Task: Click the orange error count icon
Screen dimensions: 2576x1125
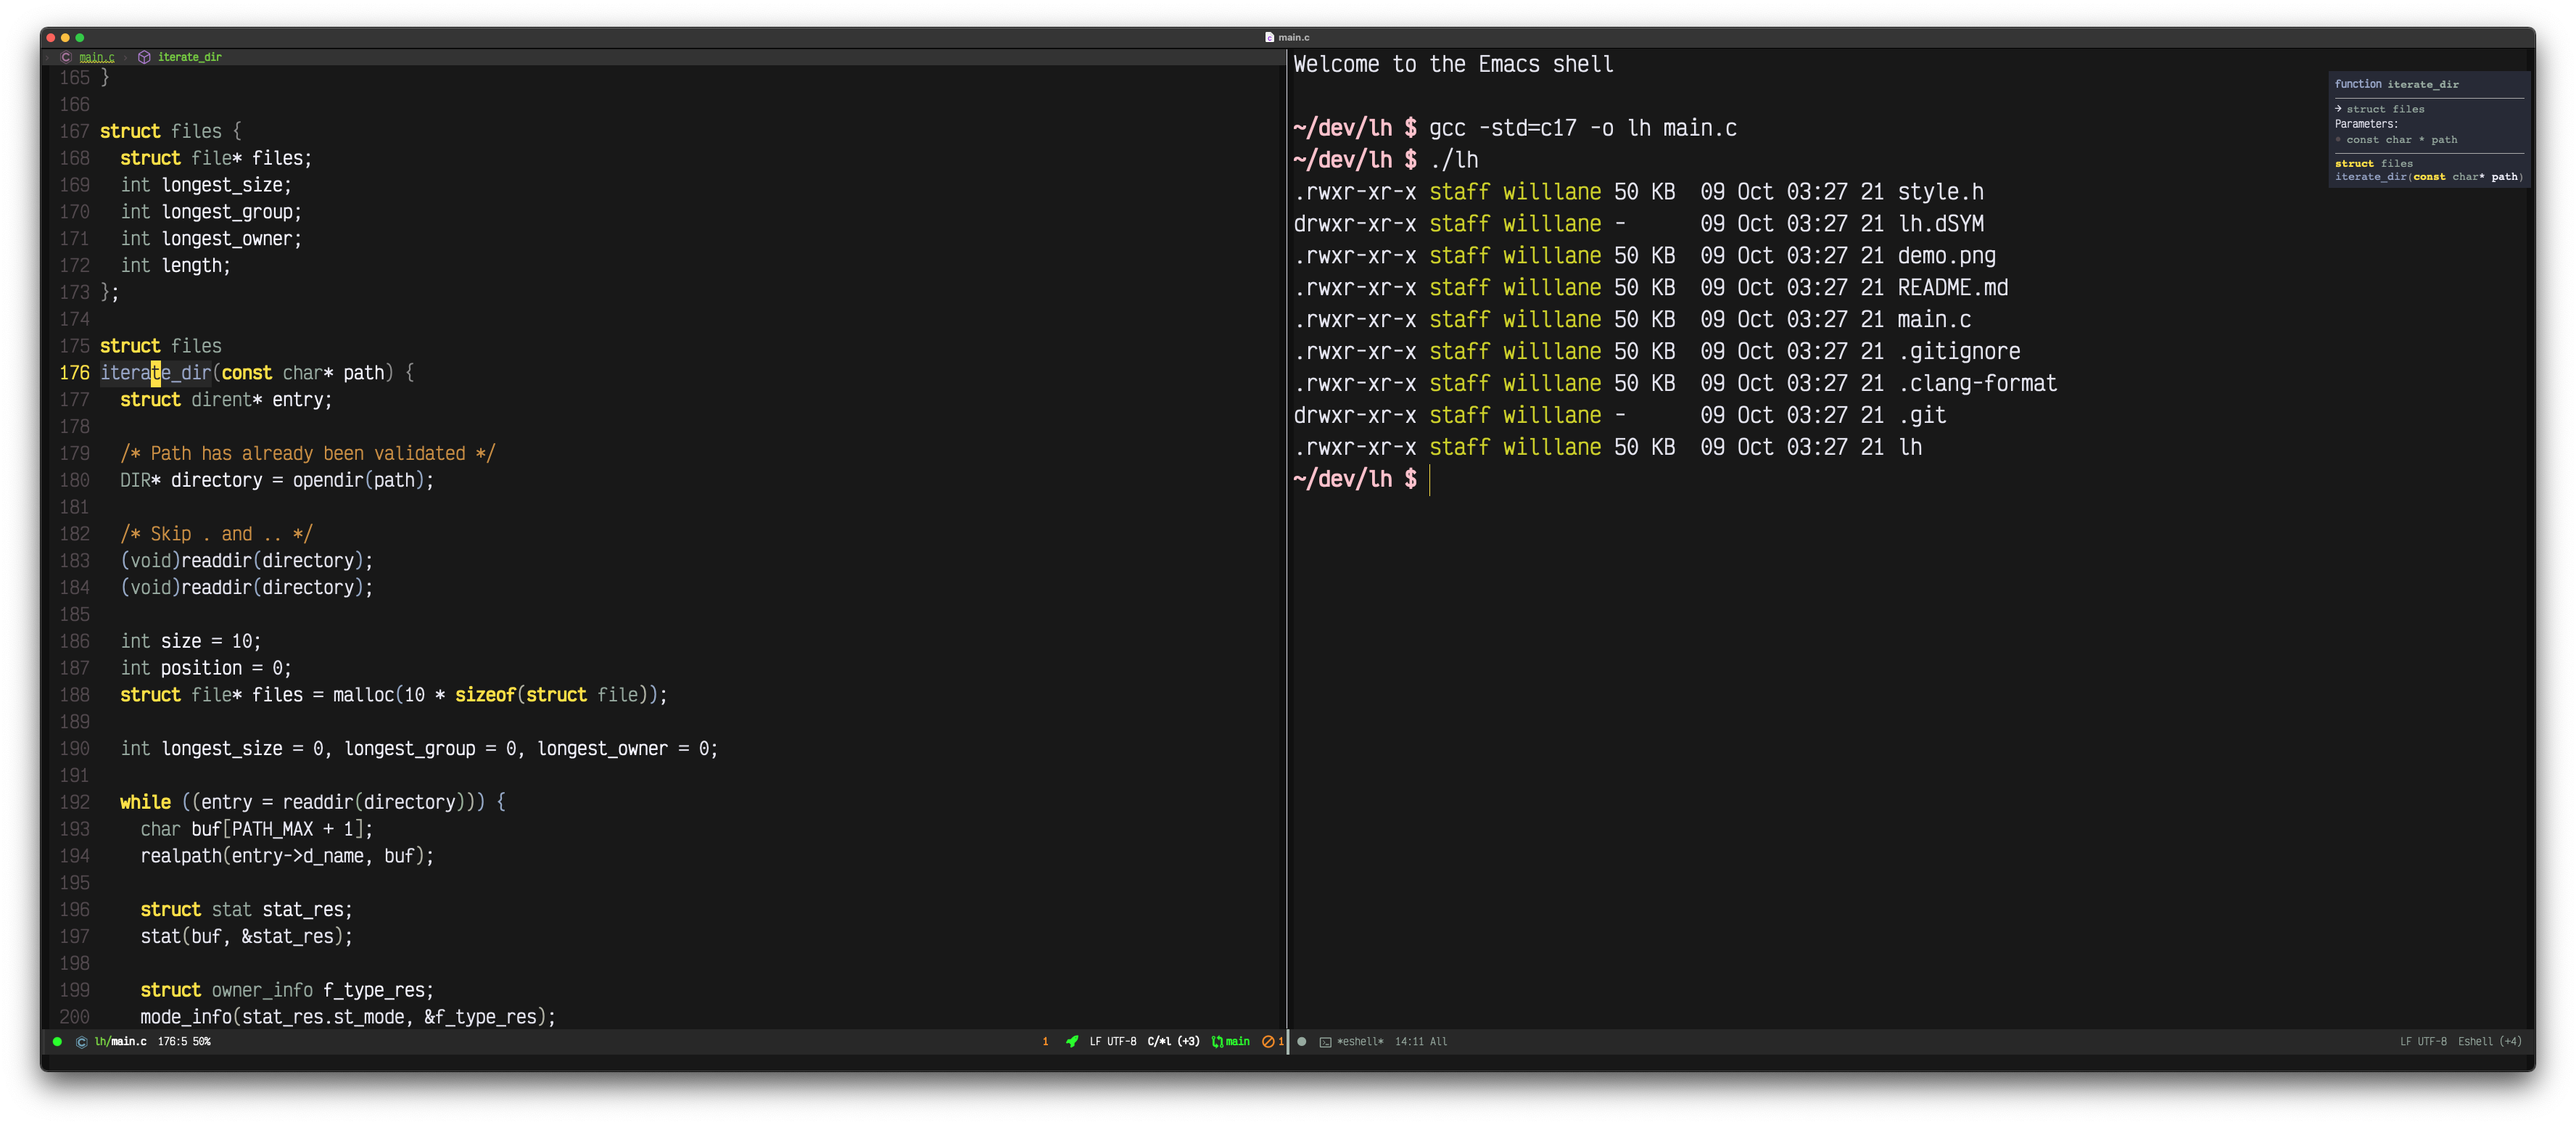Action: tap(1268, 1041)
